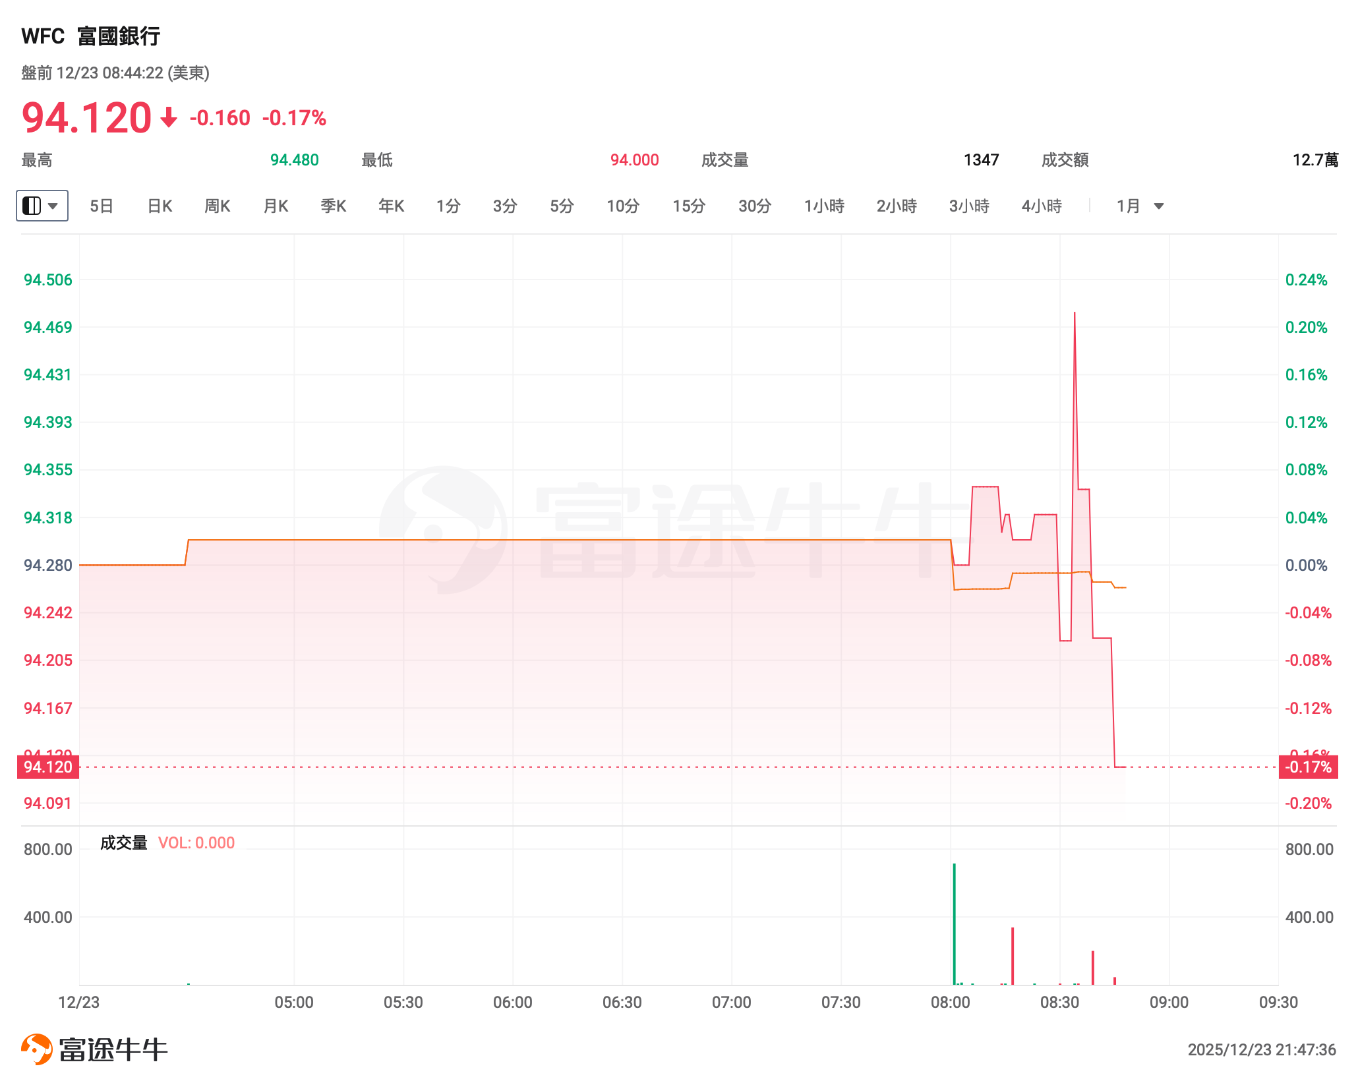Choose the 5分 five-minute interval
The height and width of the screenshot is (1085, 1358).
562,206
